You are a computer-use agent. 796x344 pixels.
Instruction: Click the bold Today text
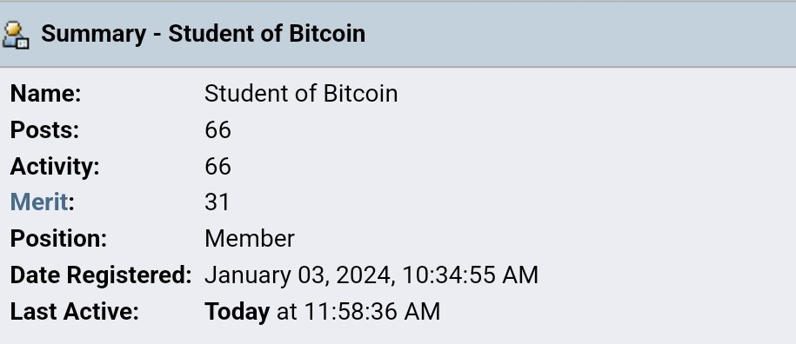click(x=237, y=312)
